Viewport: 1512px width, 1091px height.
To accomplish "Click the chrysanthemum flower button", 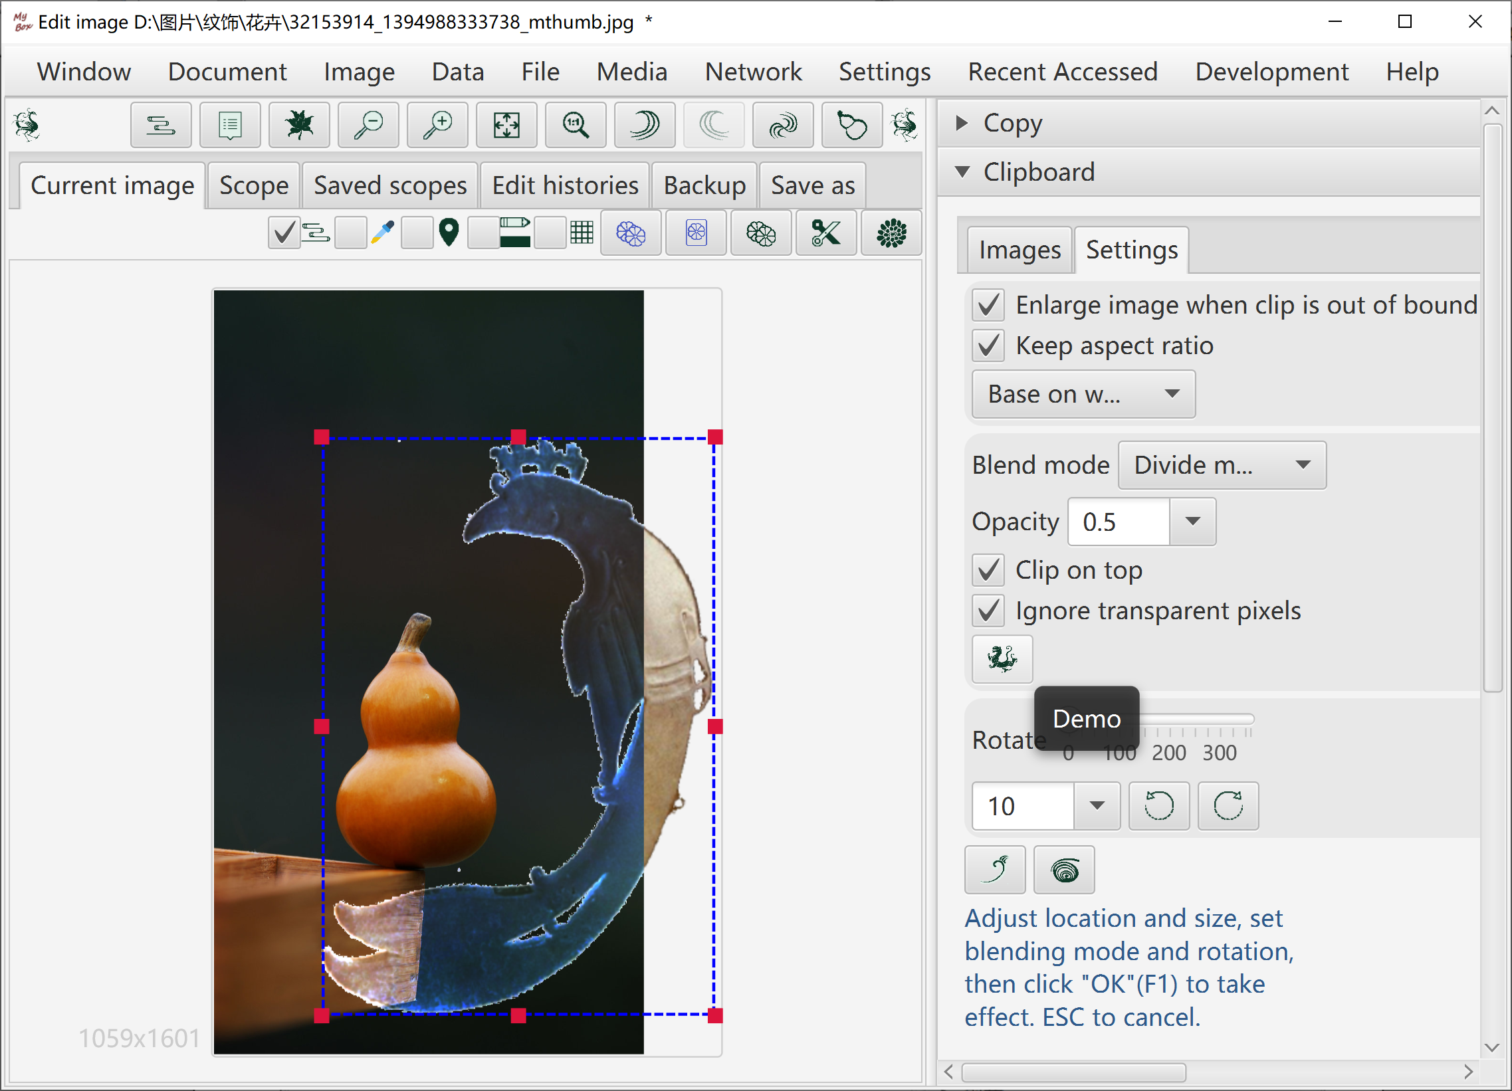I will (891, 233).
